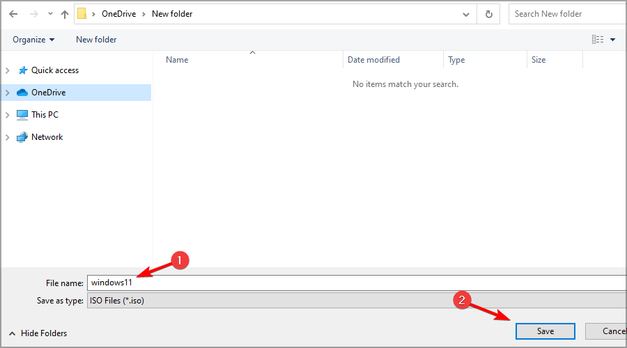Open the Organize menu
Viewport: 627px width, 348px height.
pos(33,40)
